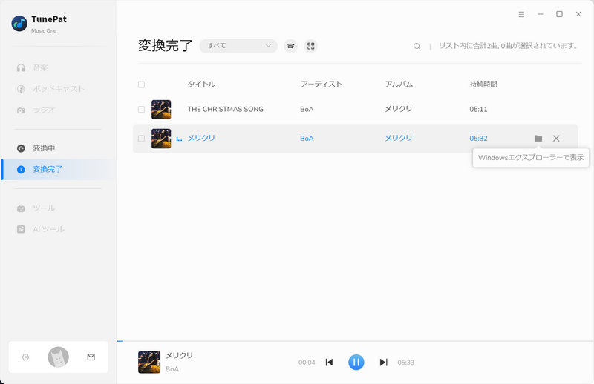Tick the select-all header checkbox
This screenshot has height=384, width=594.
point(141,85)
